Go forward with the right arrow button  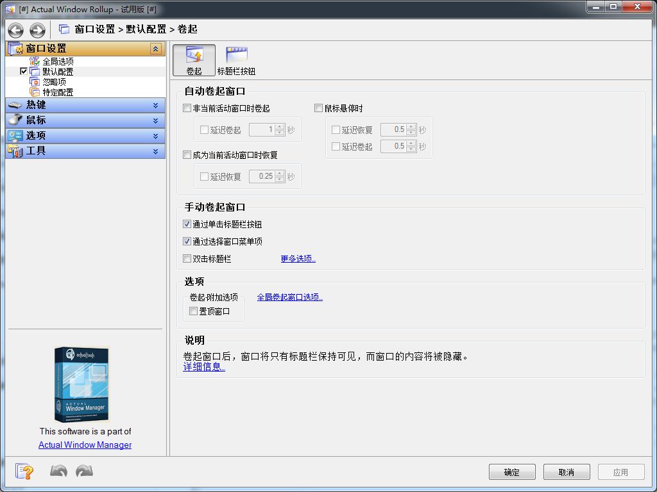(x=37, y=29)
